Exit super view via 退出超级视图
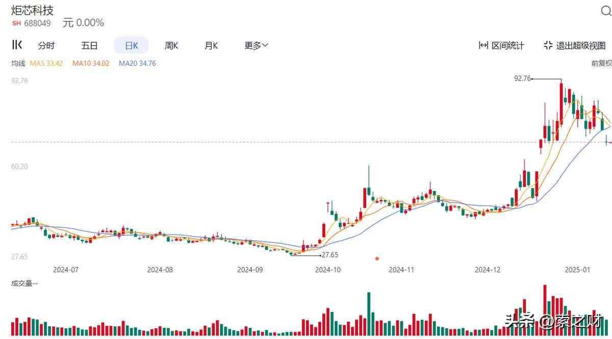Viewport: 612px width, 339px height. [575, 45]
